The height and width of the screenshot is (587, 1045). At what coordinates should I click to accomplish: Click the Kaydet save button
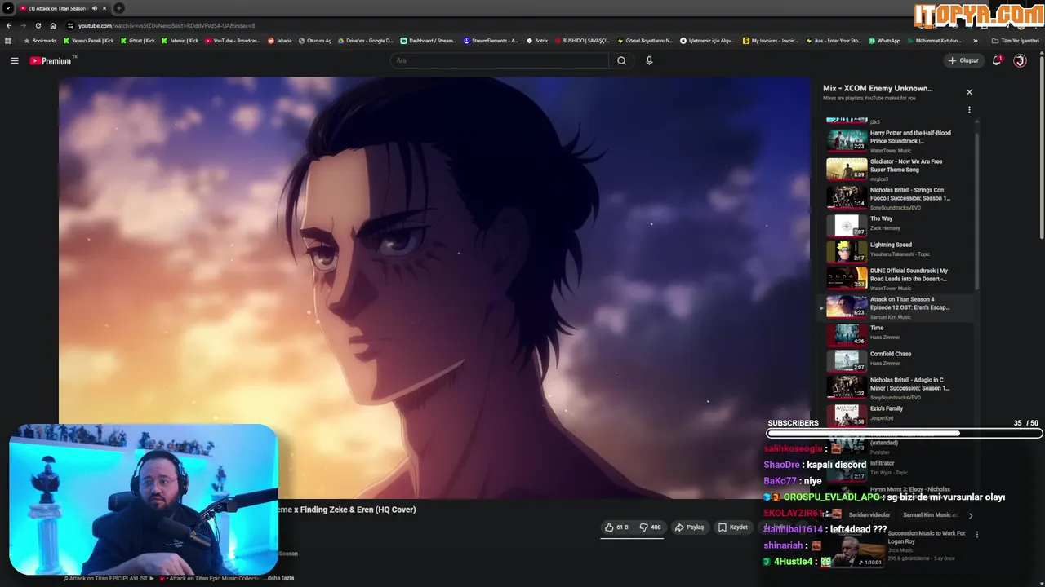point(733,527)
